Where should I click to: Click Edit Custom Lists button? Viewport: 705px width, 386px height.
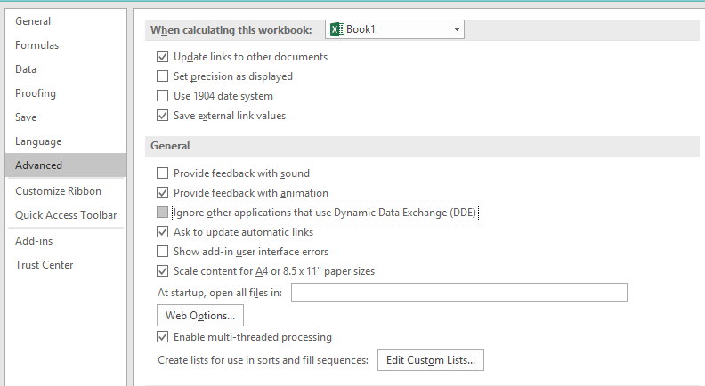click(x=431, y=360)
